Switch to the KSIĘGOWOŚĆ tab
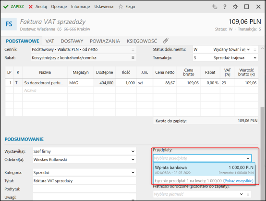Image resolution: width=266 pixels, height=201 pixels. tap(142, 41)
